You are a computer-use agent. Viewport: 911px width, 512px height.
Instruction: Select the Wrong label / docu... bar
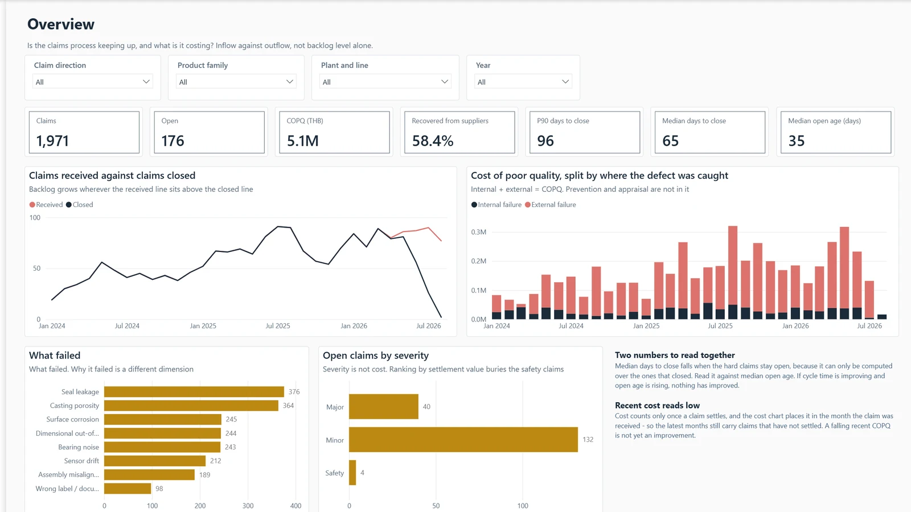[x=128, y=489]
